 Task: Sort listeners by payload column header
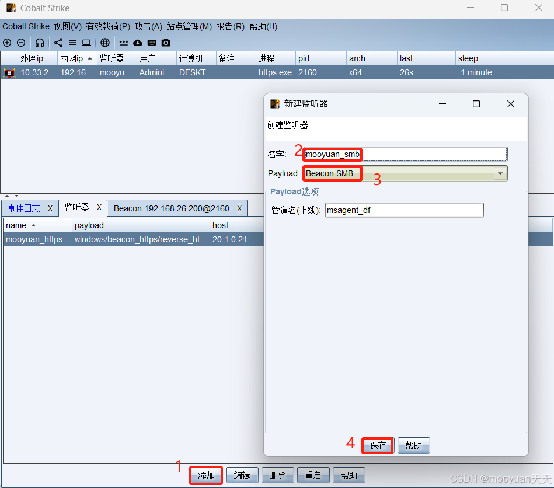tap(141, 225)
